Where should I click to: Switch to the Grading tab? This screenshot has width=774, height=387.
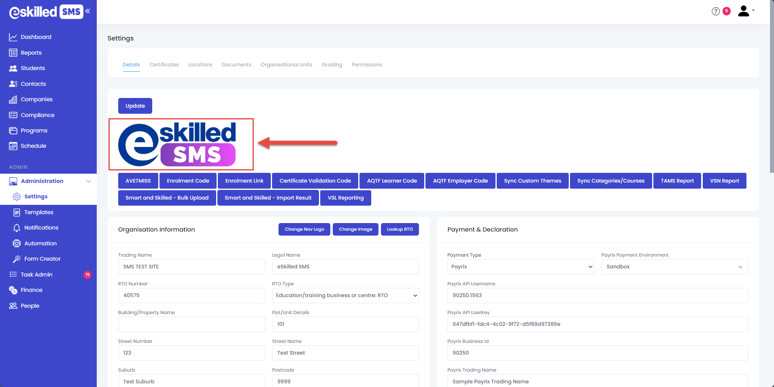tap(332, 65)
